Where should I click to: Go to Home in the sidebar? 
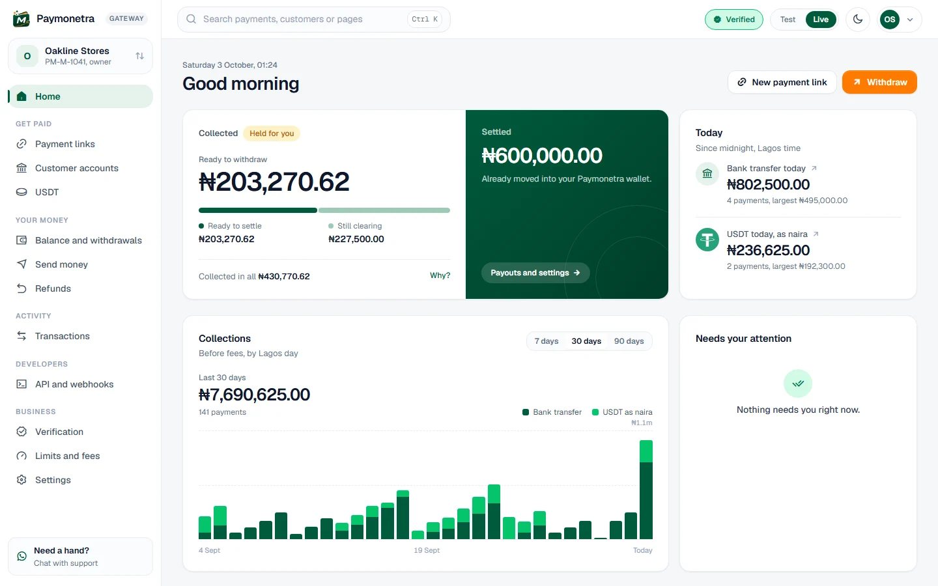(81, 96)
